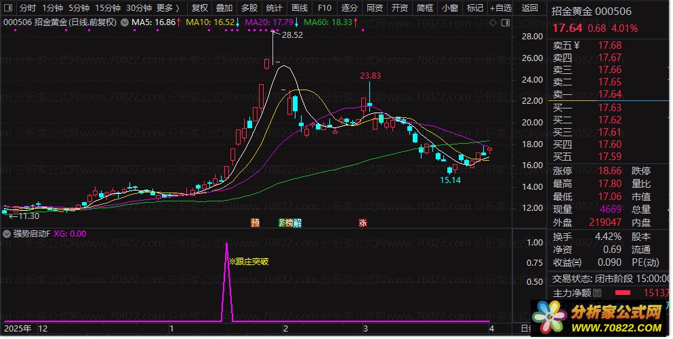
Task: Click the 跌 event marker below chart
Action: pyautogui.click(x=282, y=222)
